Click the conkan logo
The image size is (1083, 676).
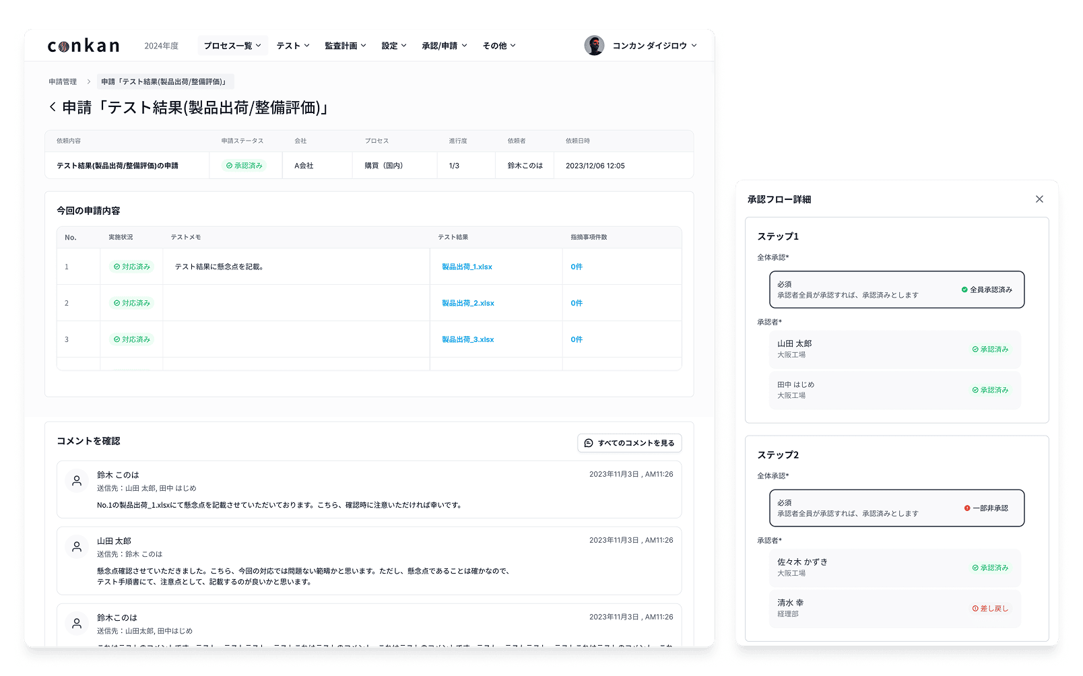(x=84, y=46)
